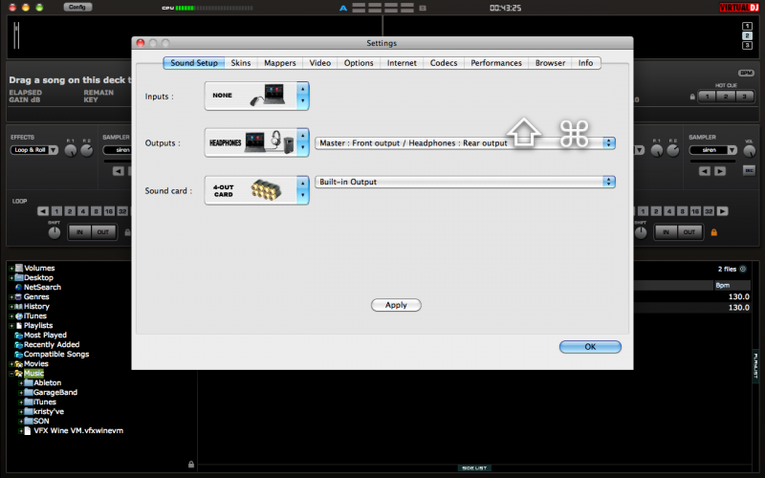Click the left deck loop halve arrow

44,210
